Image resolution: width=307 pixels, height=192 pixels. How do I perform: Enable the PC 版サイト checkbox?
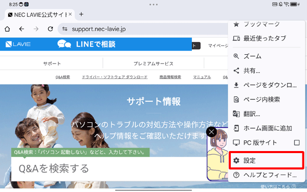click(297, 143)
